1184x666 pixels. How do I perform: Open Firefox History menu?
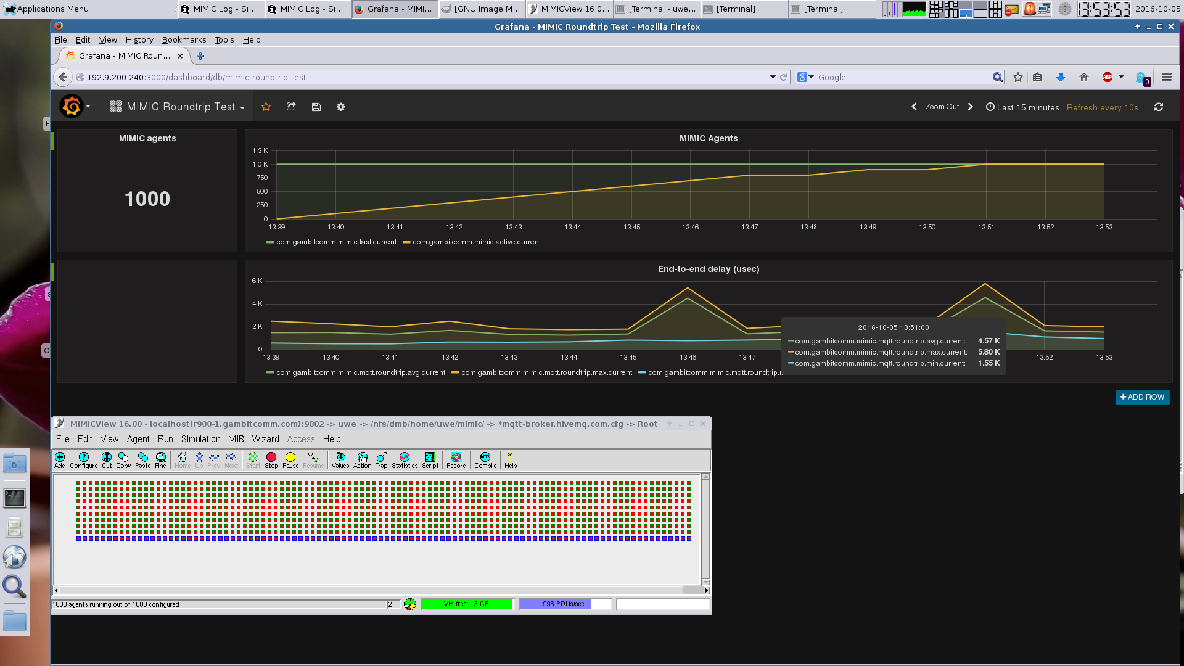coord(139,39)
